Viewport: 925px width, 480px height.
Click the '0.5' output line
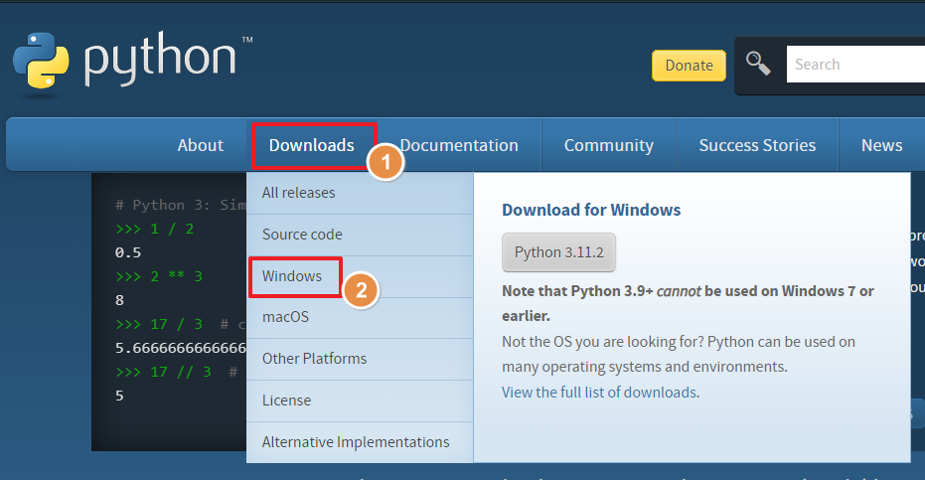[128, 252]
